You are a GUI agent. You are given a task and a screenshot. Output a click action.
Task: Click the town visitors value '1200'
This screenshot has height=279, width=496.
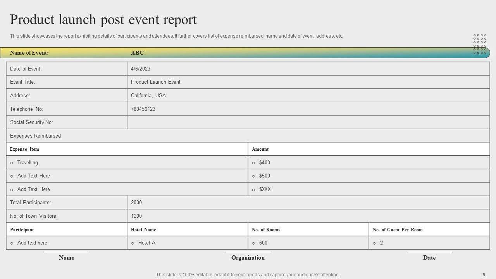tap(136, 216)
